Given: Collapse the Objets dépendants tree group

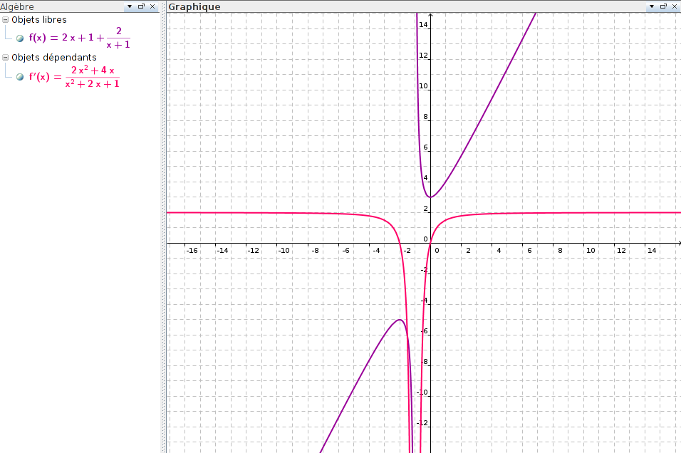Looking at the screenshot, I should (6, 58).
